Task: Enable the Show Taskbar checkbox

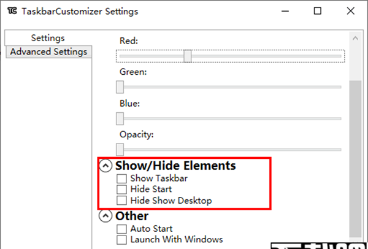Action: coord(121,178)
